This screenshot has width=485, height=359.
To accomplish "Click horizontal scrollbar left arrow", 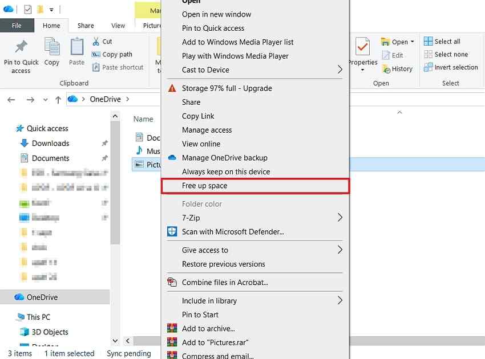I will [x=128, y=341].
